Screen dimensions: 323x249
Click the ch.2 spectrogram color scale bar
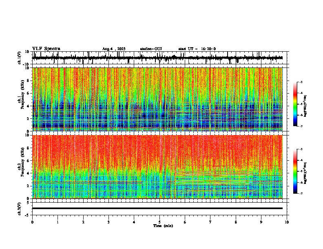[295, 171]
